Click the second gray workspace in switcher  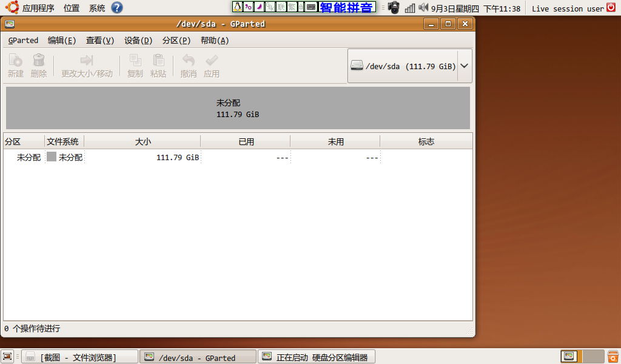point(593,357)
